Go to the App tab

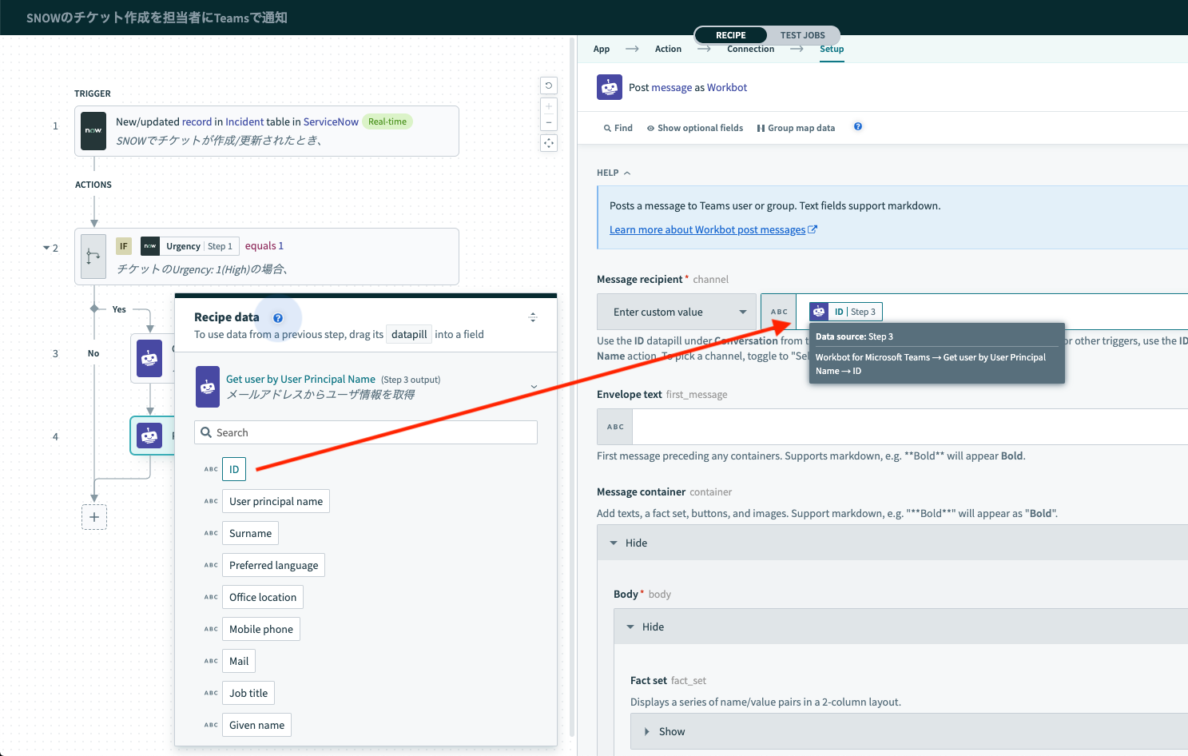(602, 49)
